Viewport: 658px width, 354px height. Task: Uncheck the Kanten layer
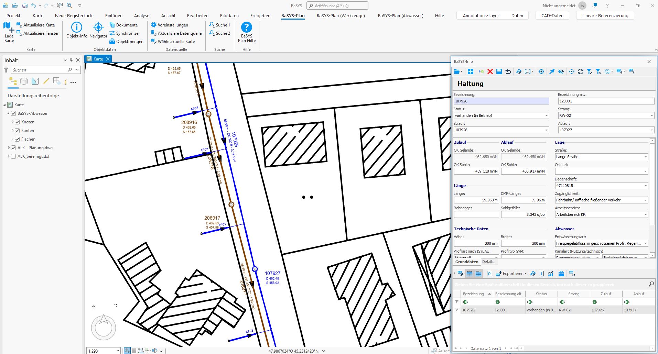click(x=17, y=131)
